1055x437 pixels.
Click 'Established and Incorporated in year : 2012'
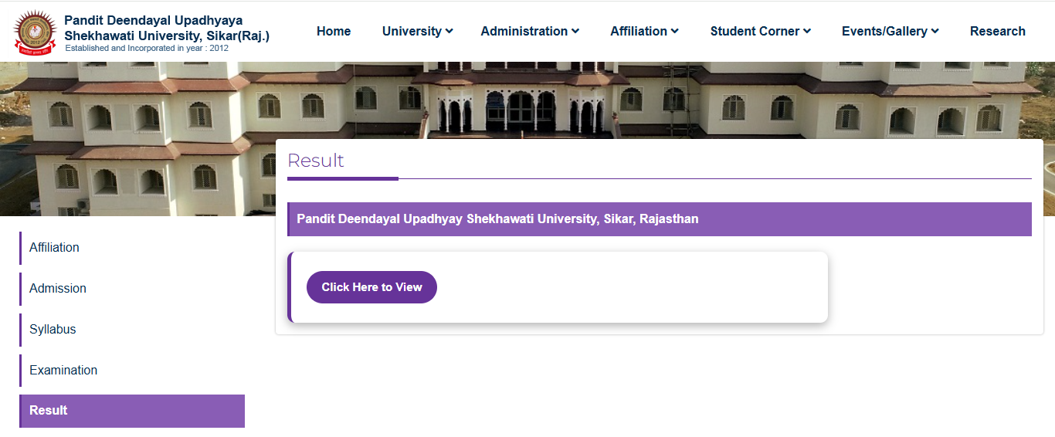(147, 49)
